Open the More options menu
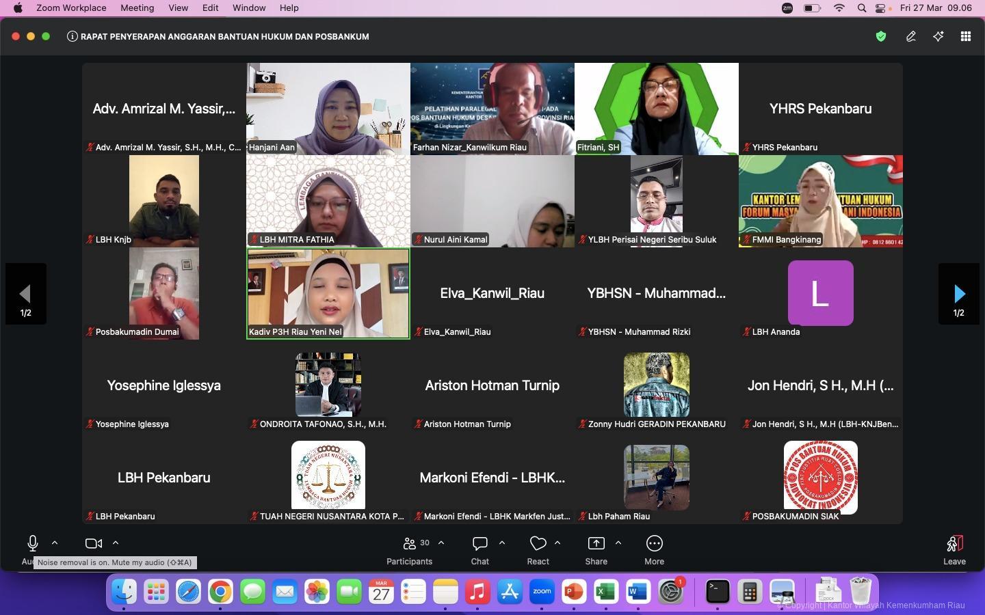The image size is (985, 615). click(654, 544)
